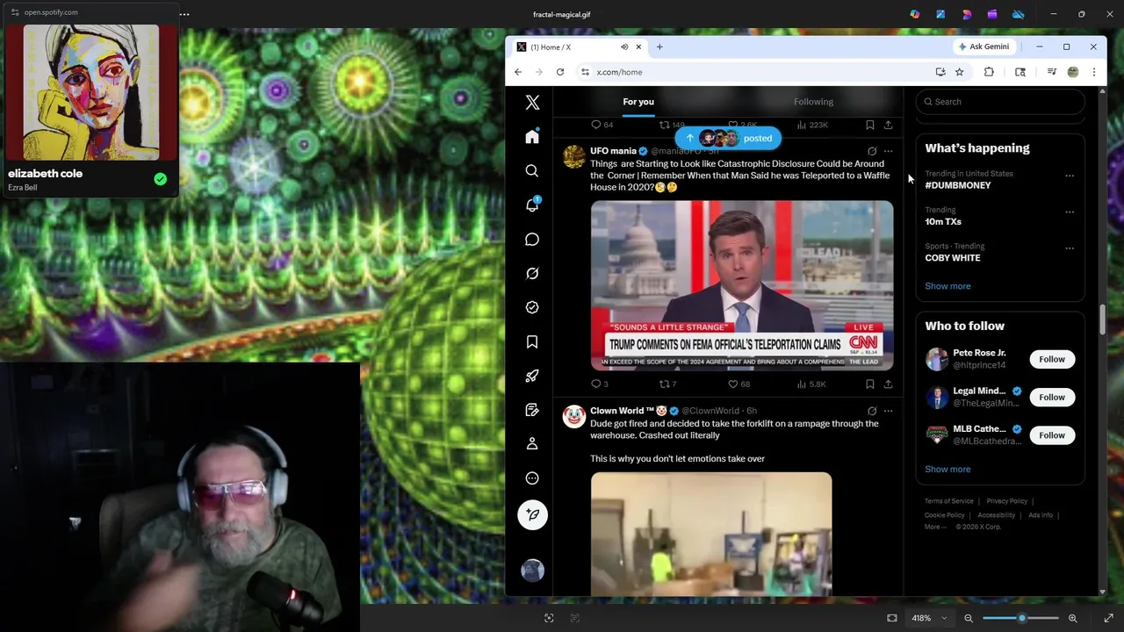This screenshot has height=632, width=1124.
Task: Open Privacy Policy link
Action: [1006, 501]
